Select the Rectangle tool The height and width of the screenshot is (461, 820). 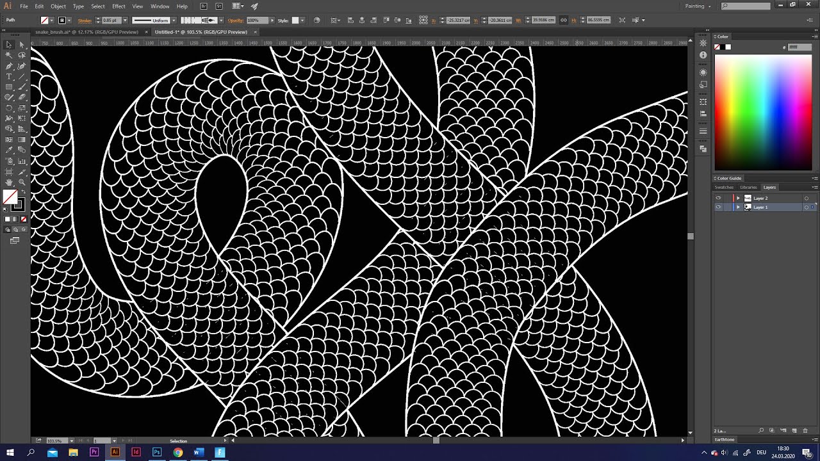pyautogui.click(x=9, y=87)
